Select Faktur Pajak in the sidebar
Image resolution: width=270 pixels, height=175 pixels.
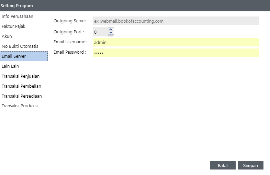(x=14, y=26)
